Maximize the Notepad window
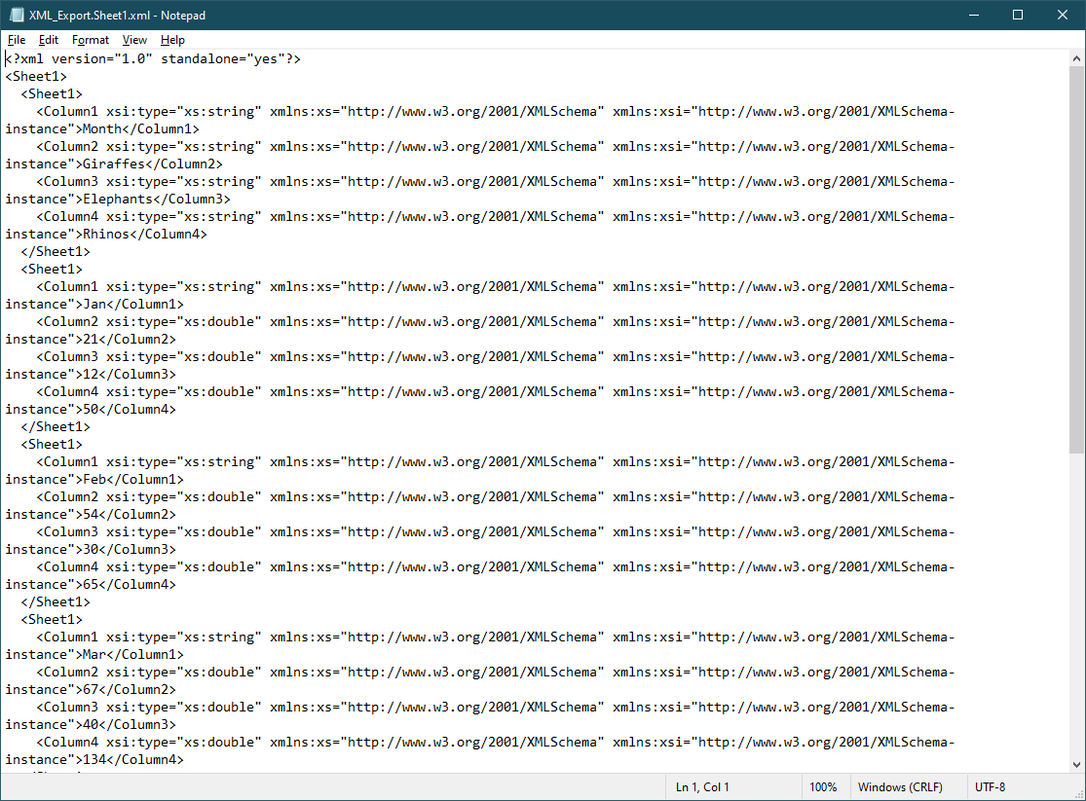This screenshot has width=1086, height=801. click(x=1018, y=16)
